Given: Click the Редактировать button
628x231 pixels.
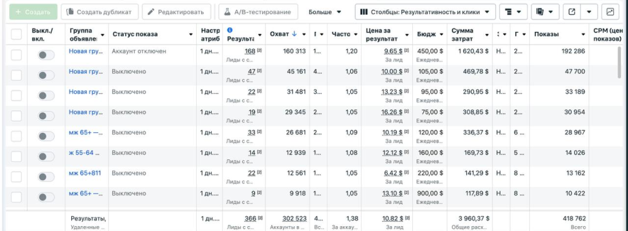Looking at the screenshot, I should tap(176, 12).
